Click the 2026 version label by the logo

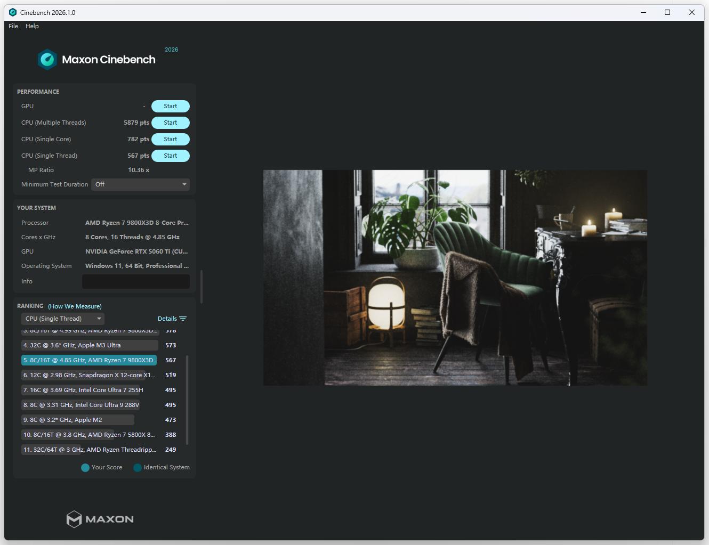click(x=172, y=50)
